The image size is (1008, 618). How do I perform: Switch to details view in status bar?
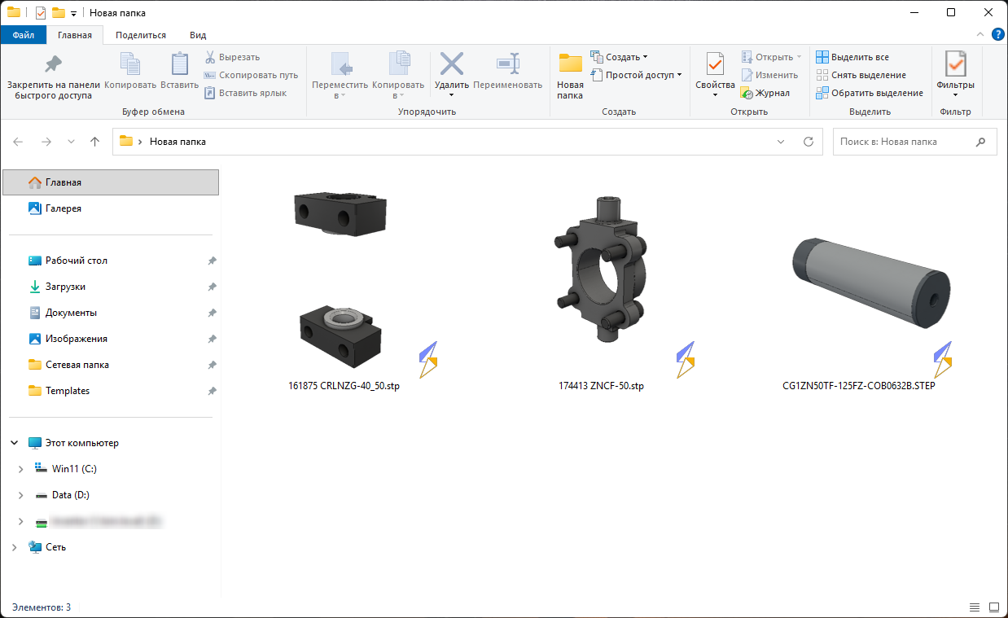(975, 607)
